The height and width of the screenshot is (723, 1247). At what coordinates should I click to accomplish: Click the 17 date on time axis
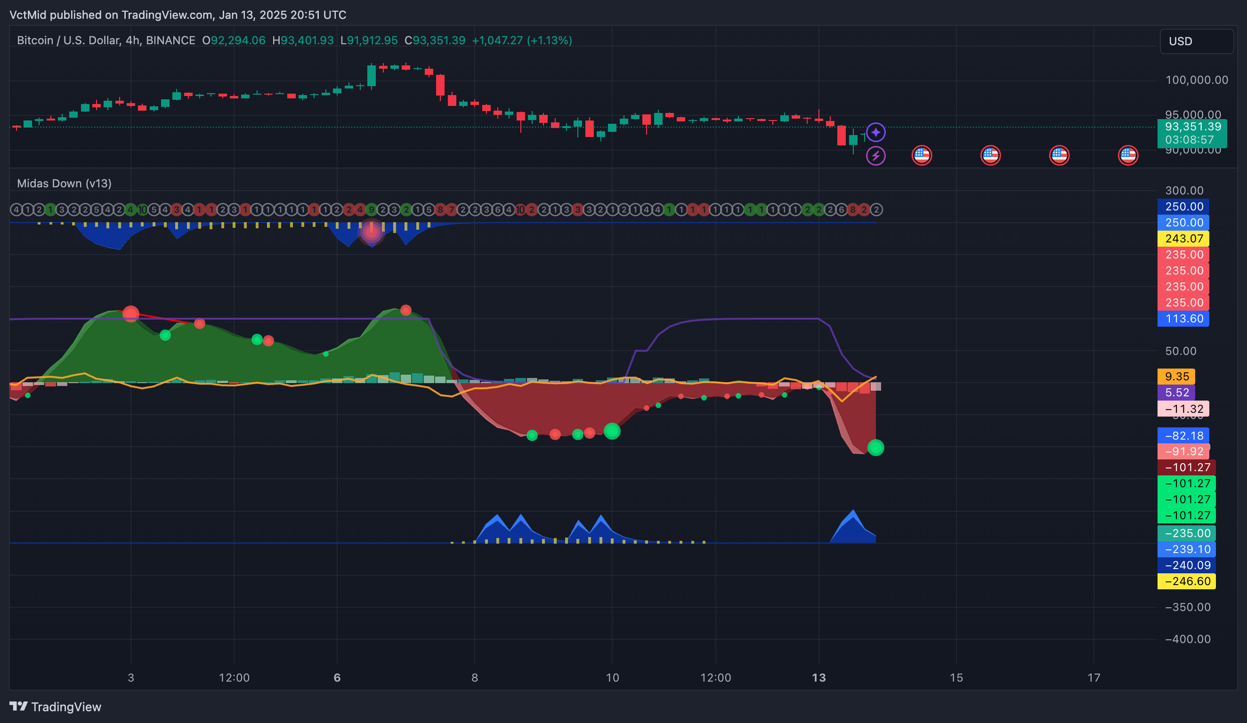(x=1093, y=678)
